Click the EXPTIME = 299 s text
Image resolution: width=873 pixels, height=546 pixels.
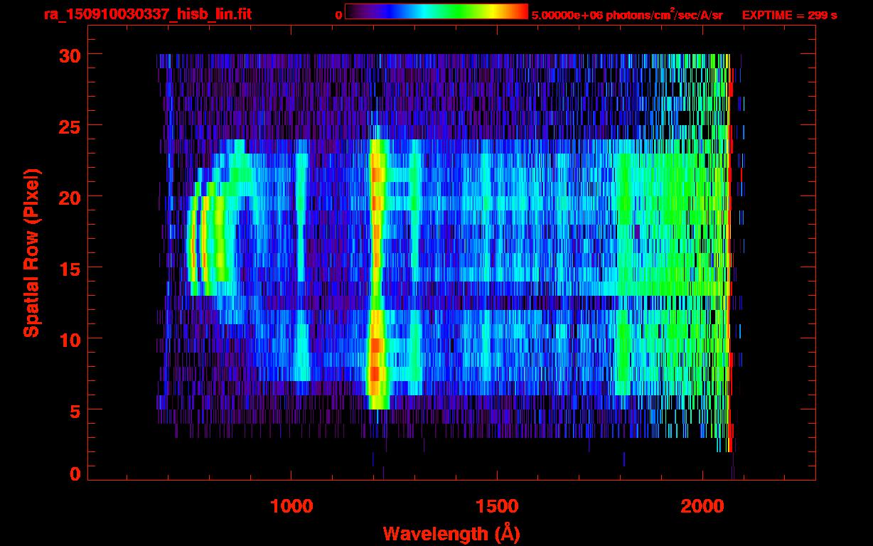click(x=789, y=15)
